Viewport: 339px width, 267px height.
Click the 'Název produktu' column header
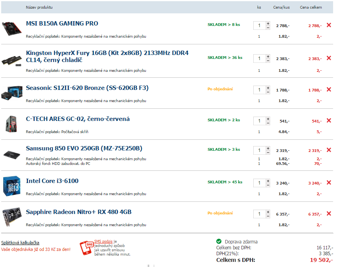[39, 7]
